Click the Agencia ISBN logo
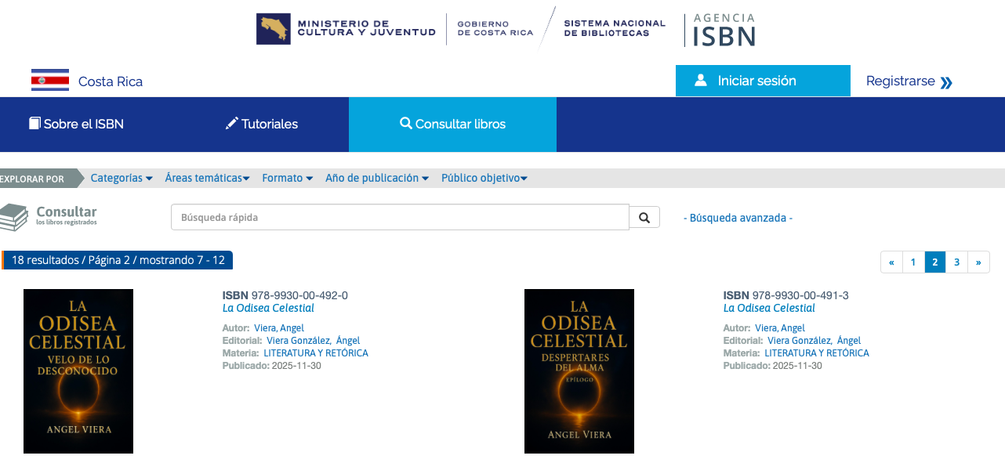The width and height of the screenshot is (1005, 470). coord(720,30)
